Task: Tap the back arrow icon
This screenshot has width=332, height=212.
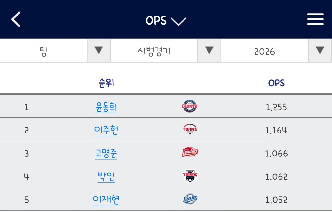Action: coord(16,19)
